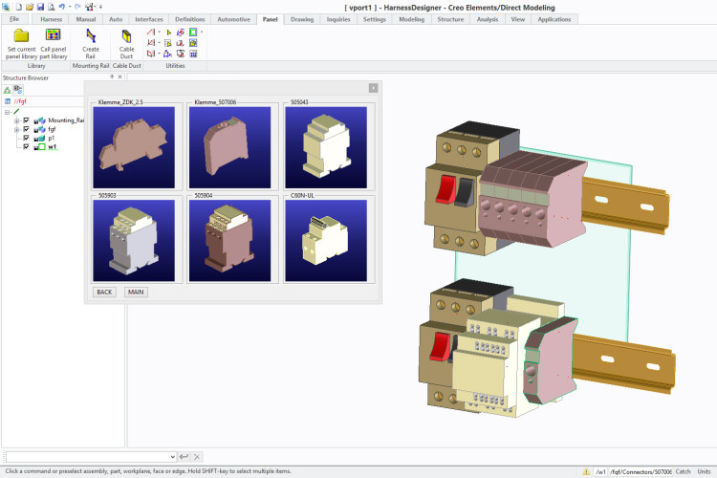The height and width of the screenshot is (478, 717).
Task: Open the Undo history dropdown arrow
Action: pos(70,7)
